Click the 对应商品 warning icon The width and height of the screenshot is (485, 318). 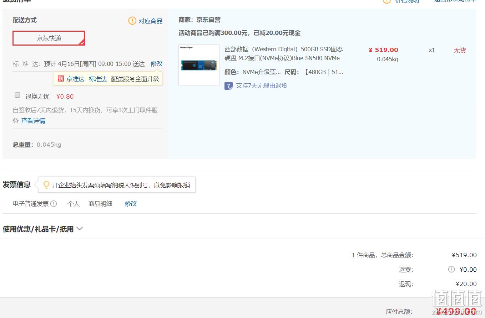pyautogui.click(x=132, y=21)
